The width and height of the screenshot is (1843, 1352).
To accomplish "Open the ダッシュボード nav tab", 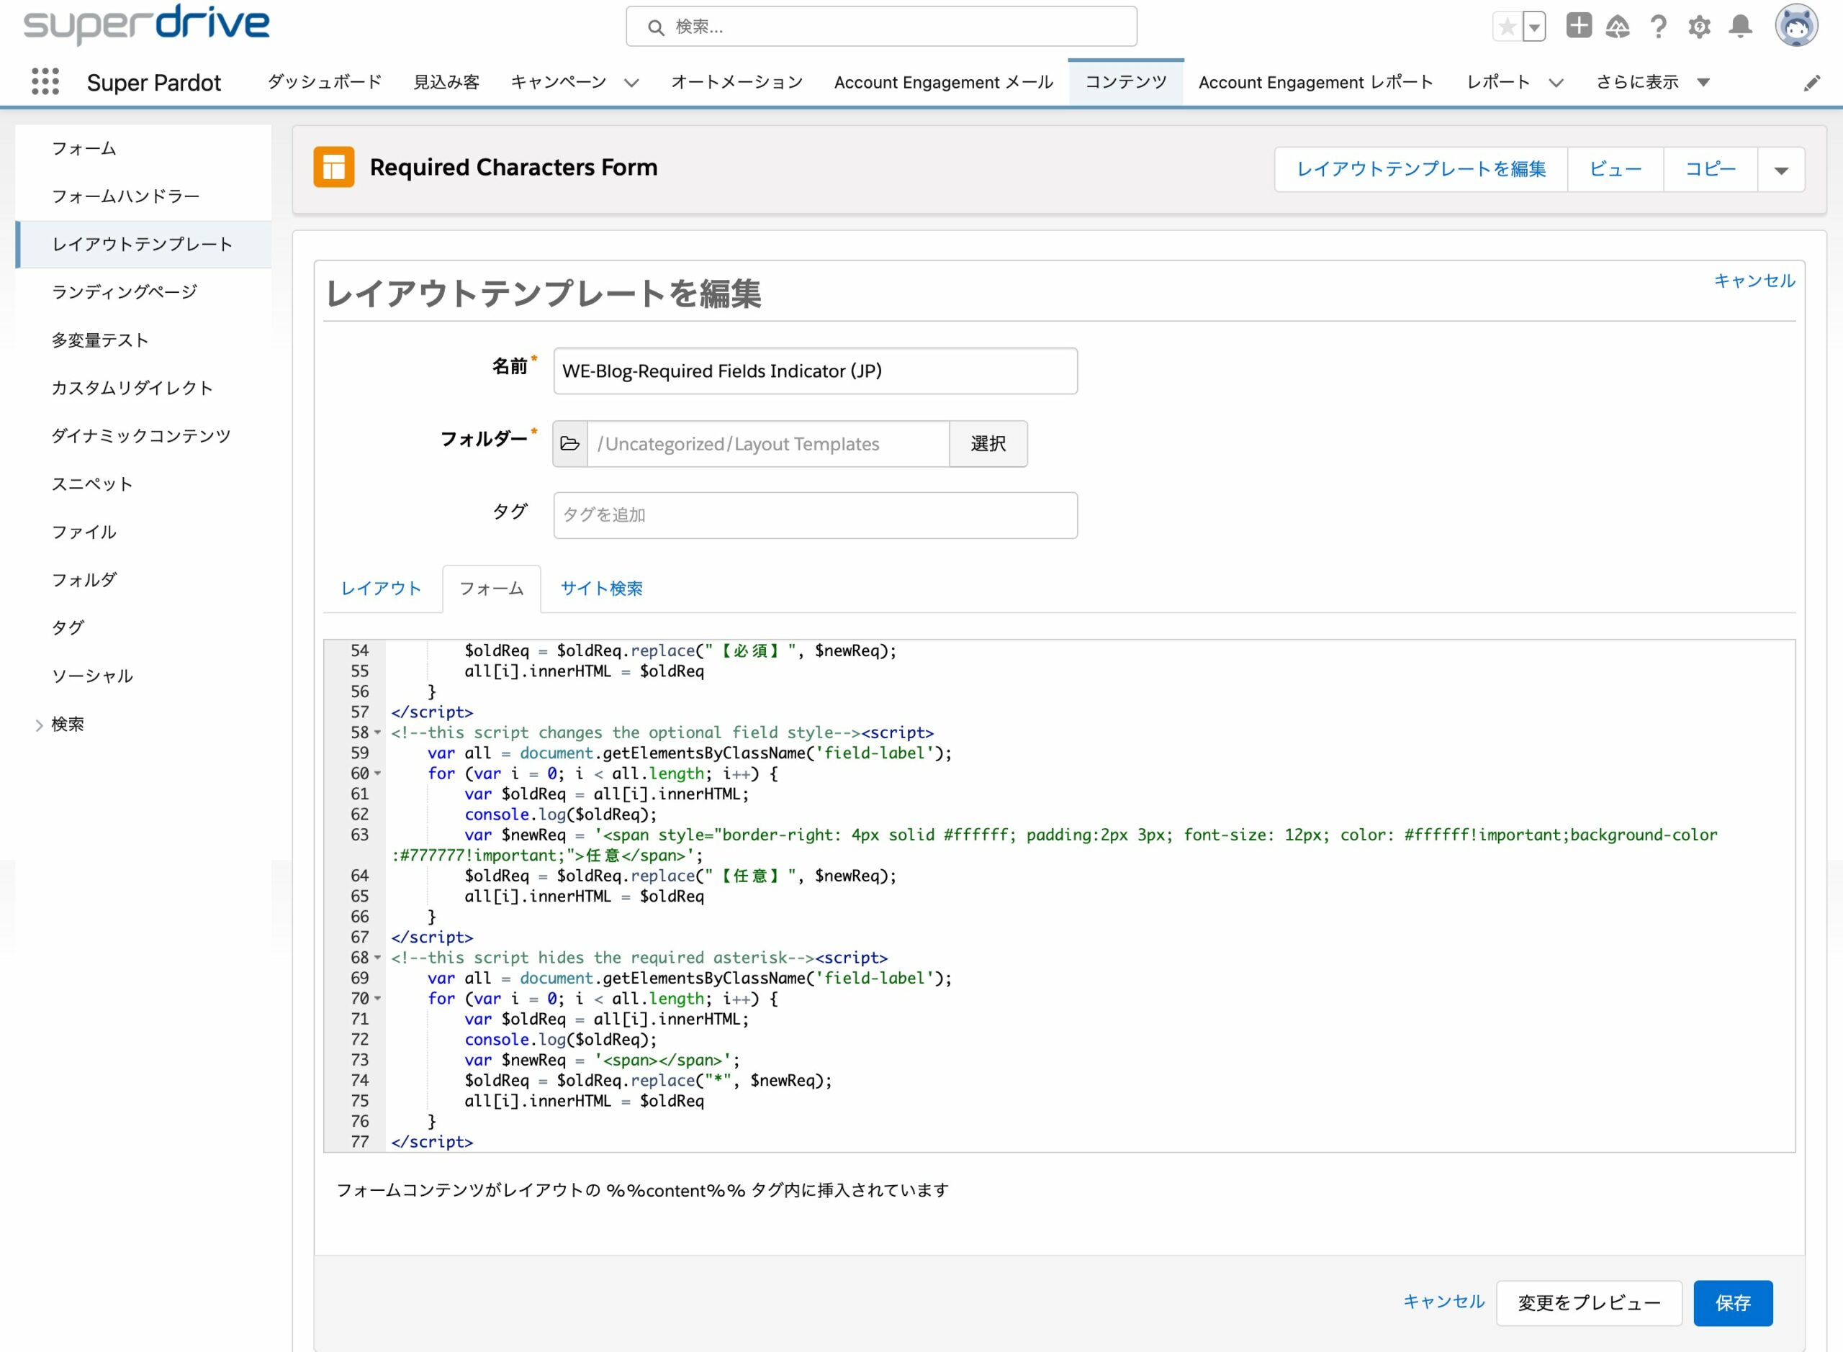I will click(x=324, y=82).
